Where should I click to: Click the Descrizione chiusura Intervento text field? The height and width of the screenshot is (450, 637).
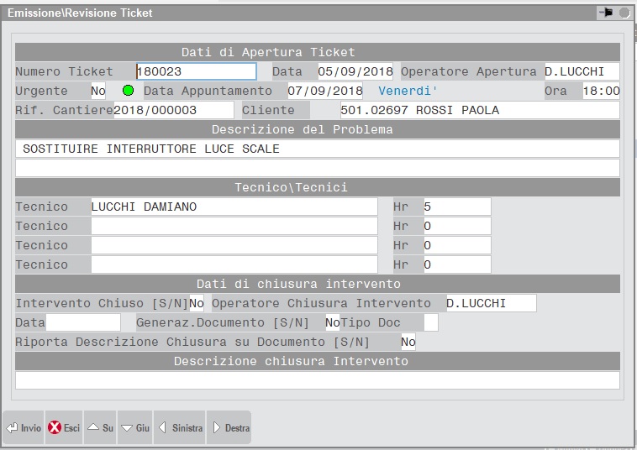point(318,380)
